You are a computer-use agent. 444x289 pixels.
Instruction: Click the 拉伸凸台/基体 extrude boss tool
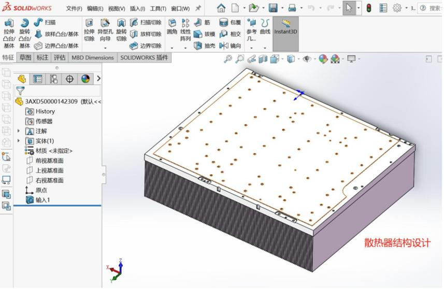(9, 33)
